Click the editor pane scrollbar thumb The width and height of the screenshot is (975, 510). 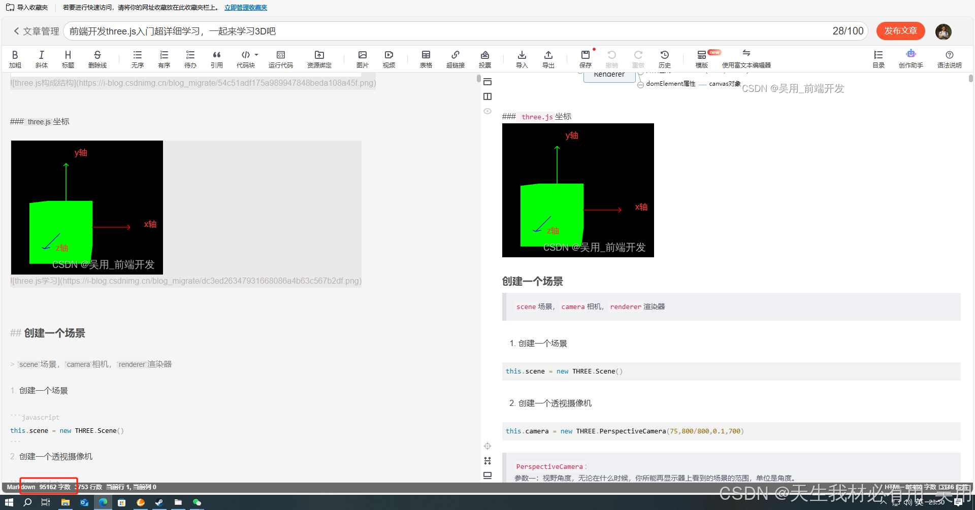tap(478, 79)
